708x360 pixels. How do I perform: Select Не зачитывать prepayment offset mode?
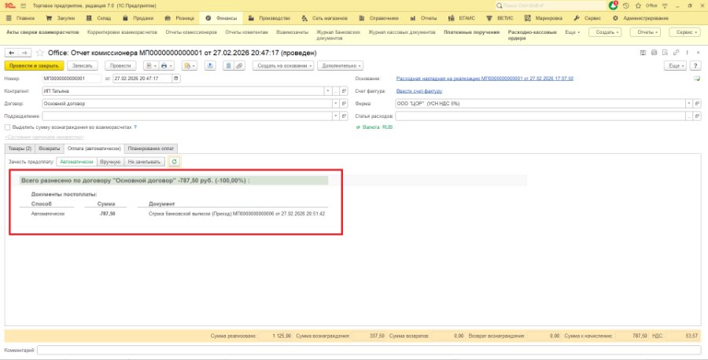tap(144, 161)
